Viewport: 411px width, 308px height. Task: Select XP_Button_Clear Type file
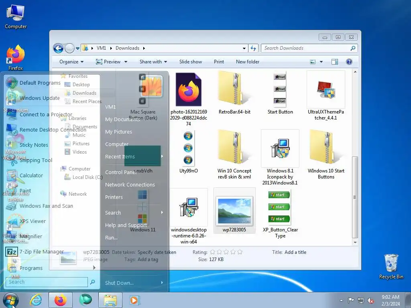point(280,207)
